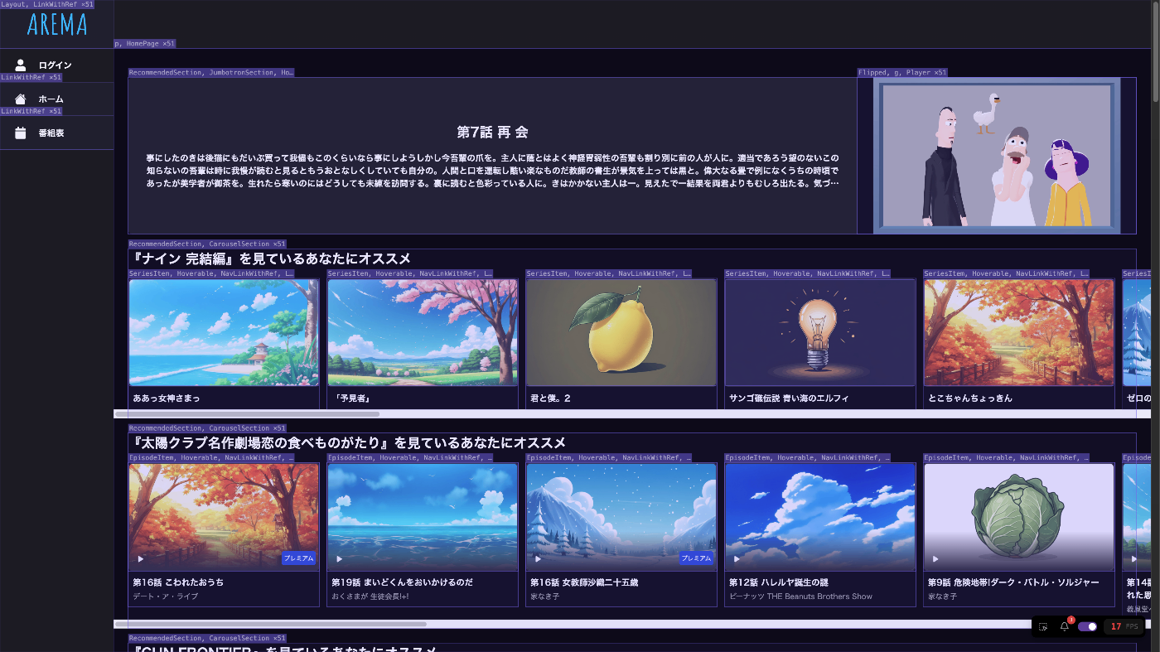
Task: Click the jumbotron episode description text
Action: pos(492,170)
